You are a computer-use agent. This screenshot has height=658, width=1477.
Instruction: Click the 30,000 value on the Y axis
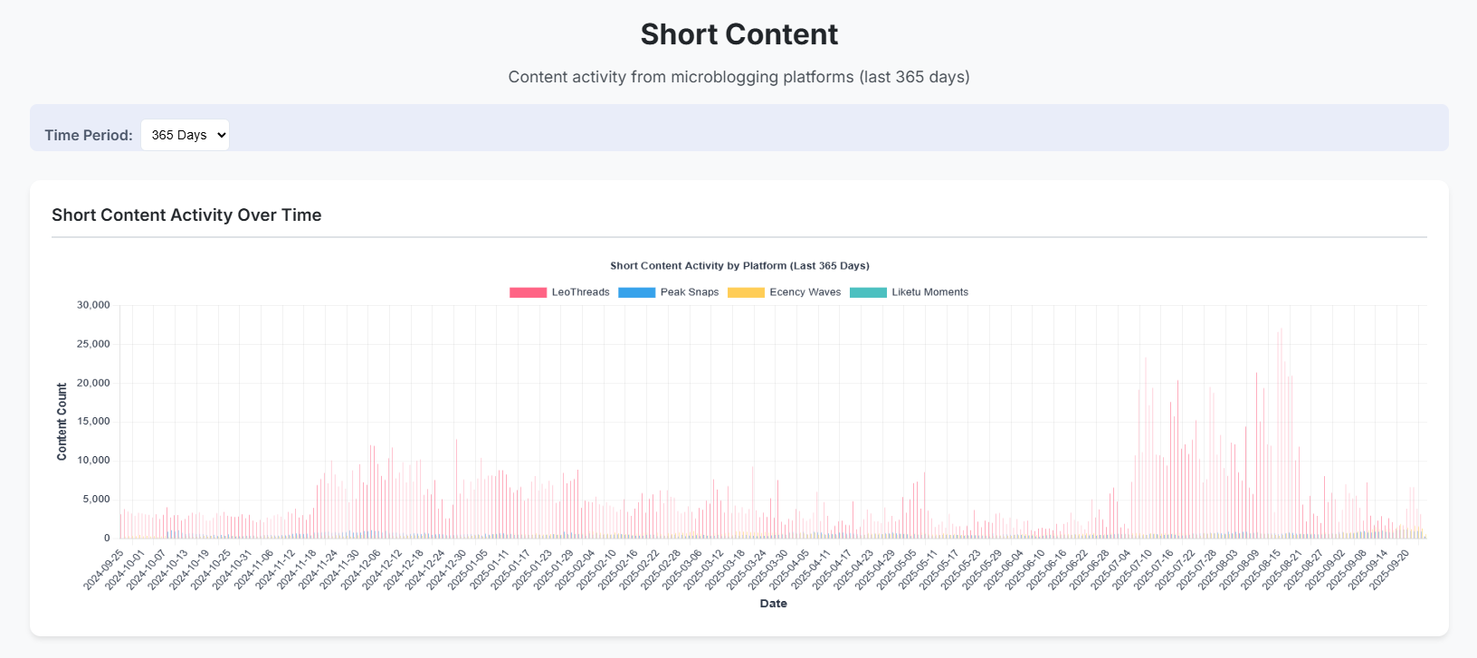[x=93, y=305]
